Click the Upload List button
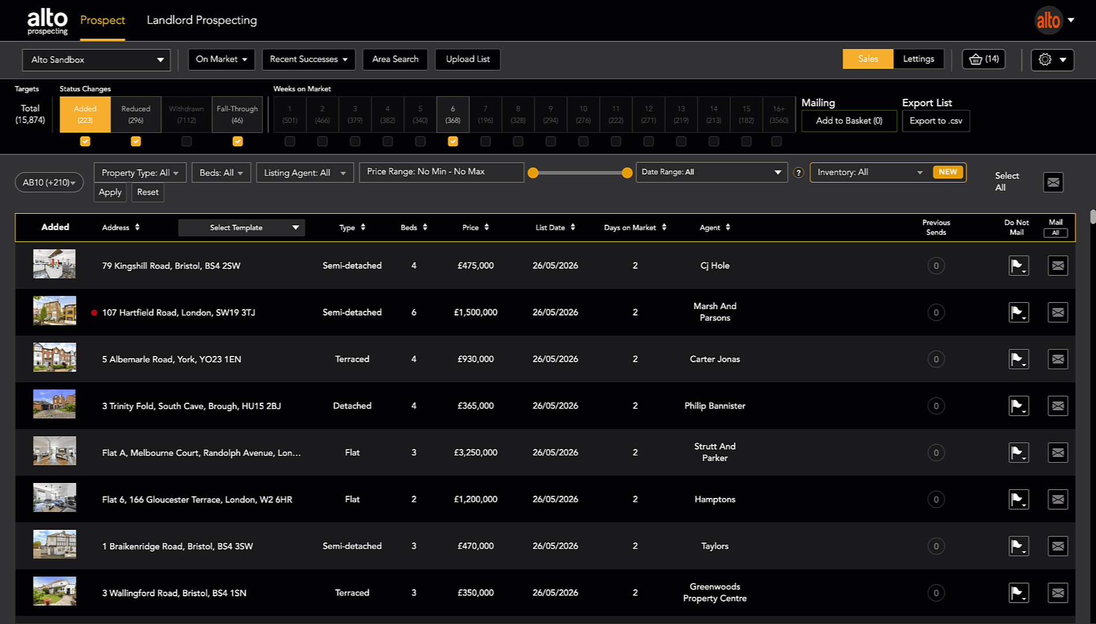 pos(467,60)
